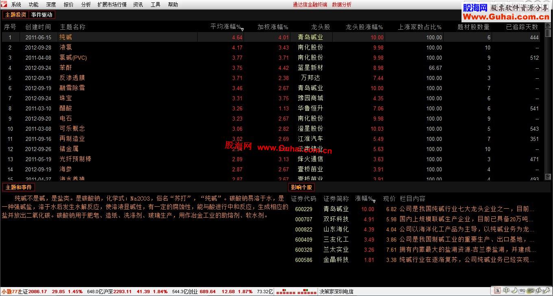This screenshot has width=553, height=296.
Task: Open the 资讯 menu
Action: tap(138, 4)
